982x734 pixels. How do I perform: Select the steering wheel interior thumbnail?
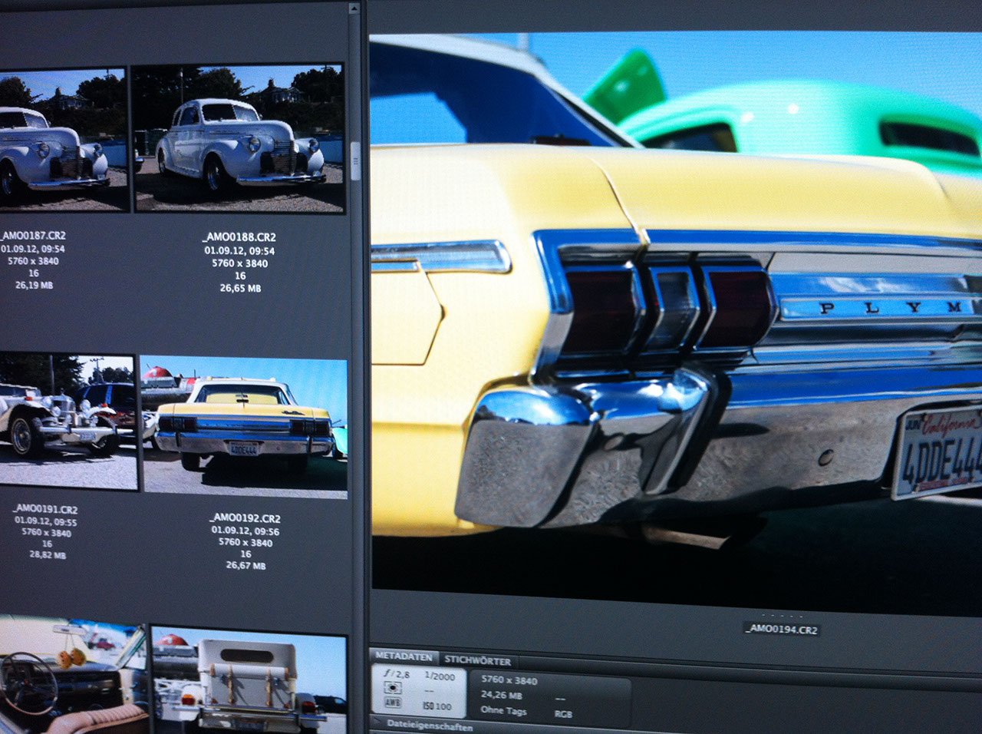[x=74, y=676]
